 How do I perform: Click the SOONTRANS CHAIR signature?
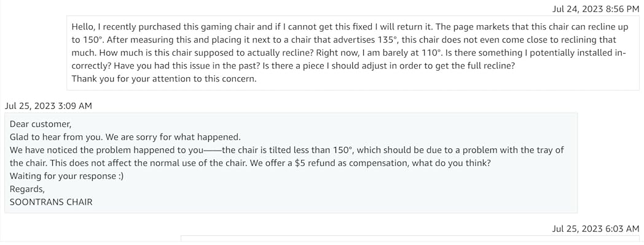[x=51, y=202]
